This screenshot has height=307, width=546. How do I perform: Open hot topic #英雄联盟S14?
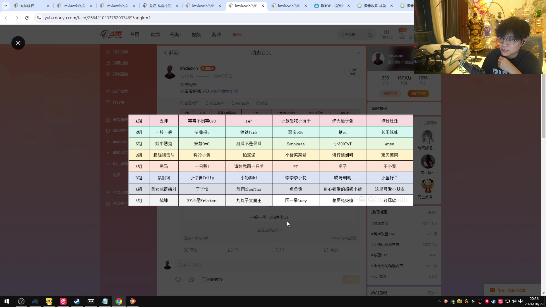(383, 234)
